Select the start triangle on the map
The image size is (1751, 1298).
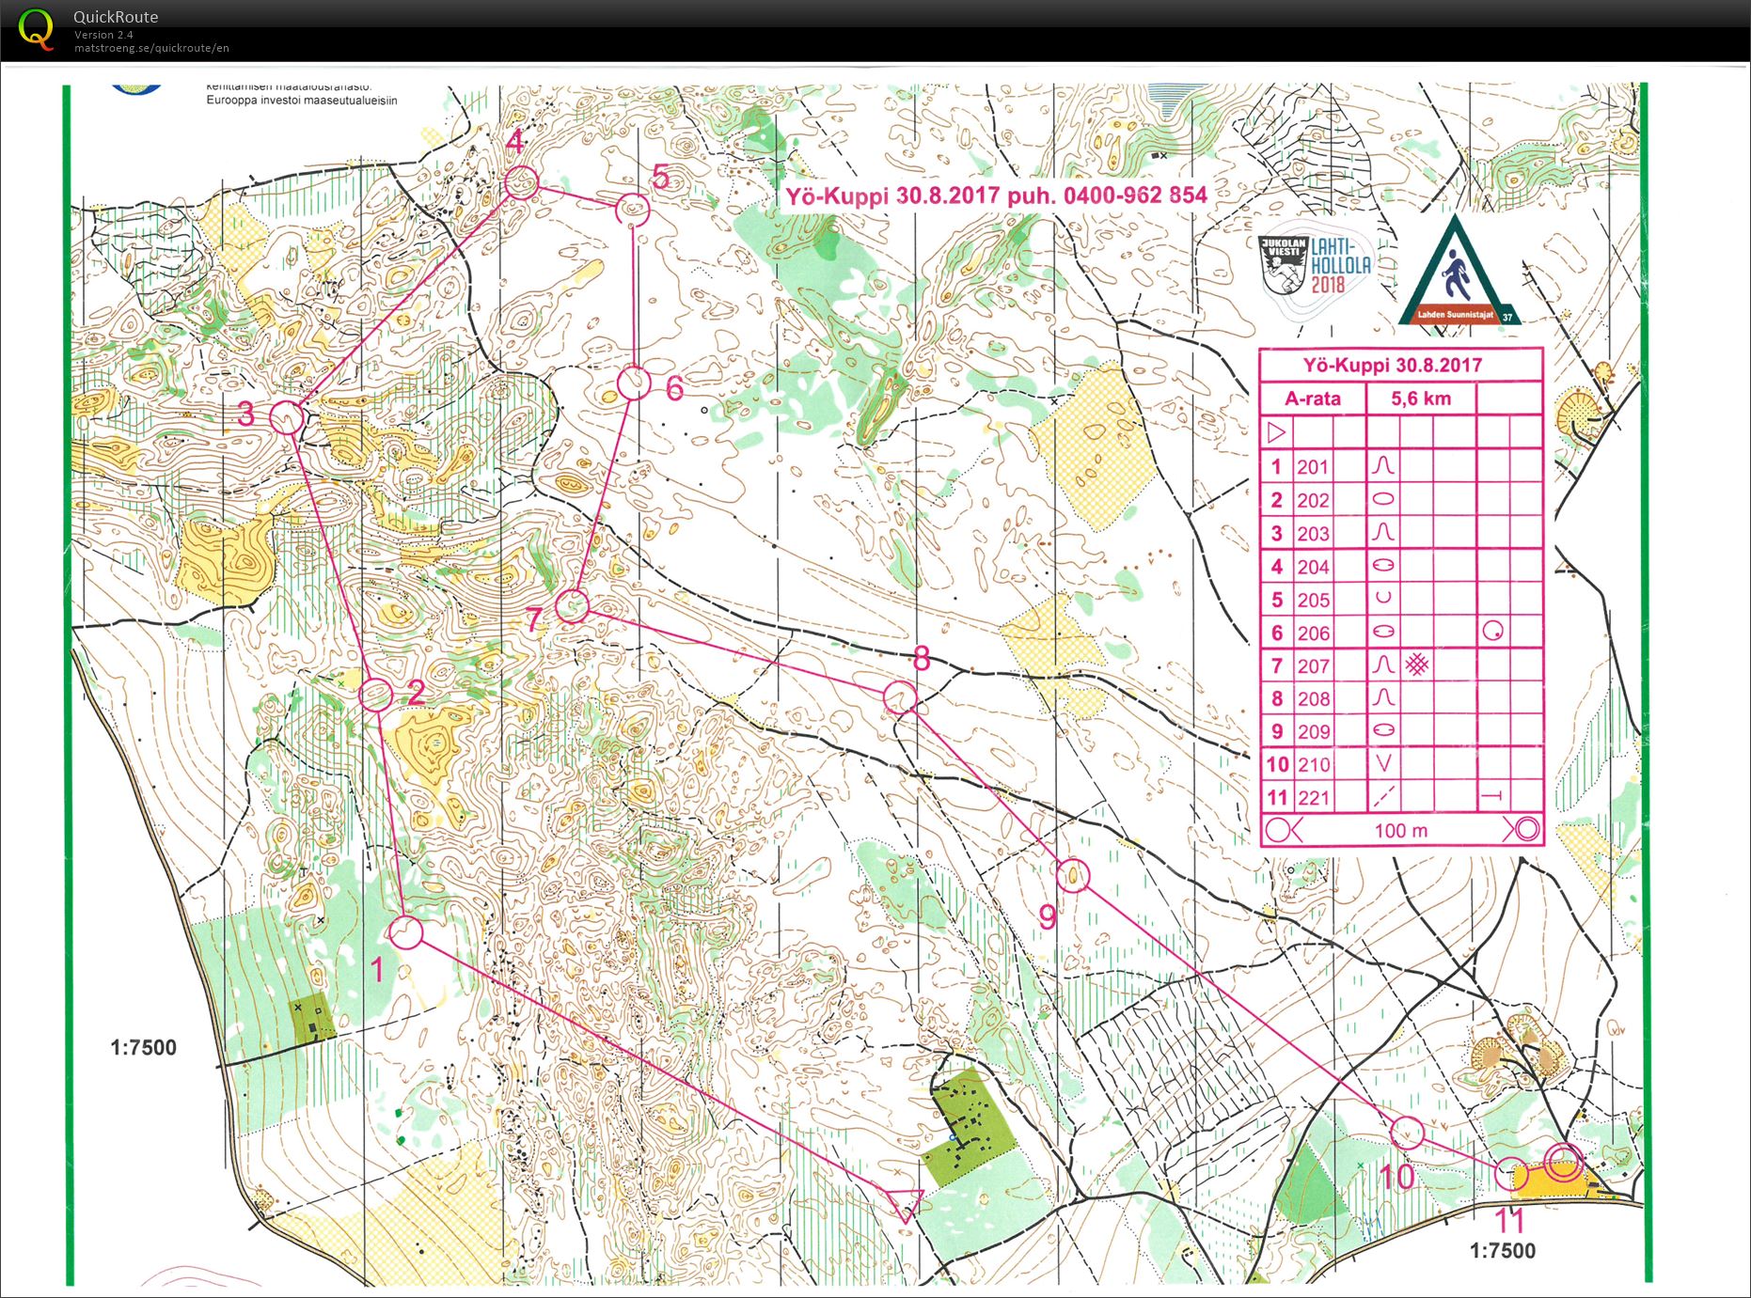904,1202
